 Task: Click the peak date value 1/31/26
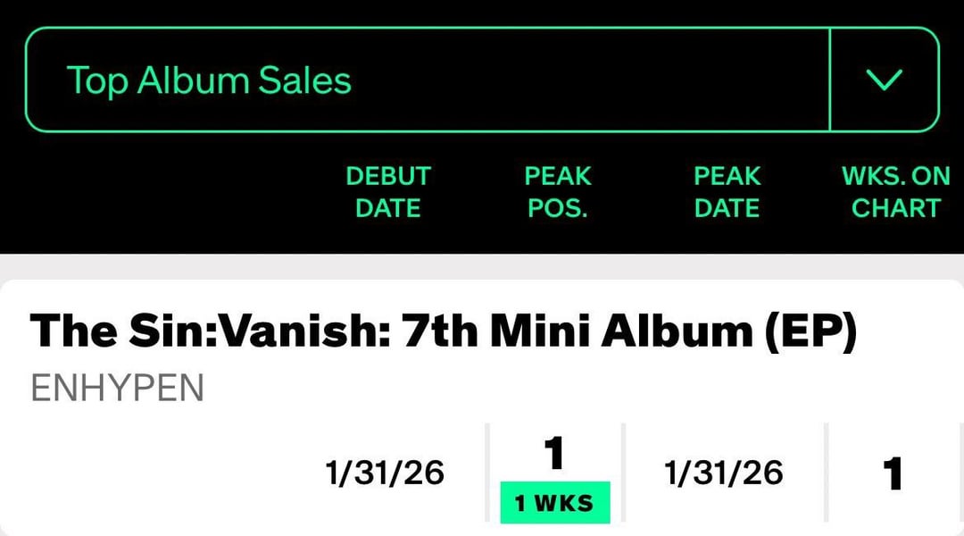point(724,473)
